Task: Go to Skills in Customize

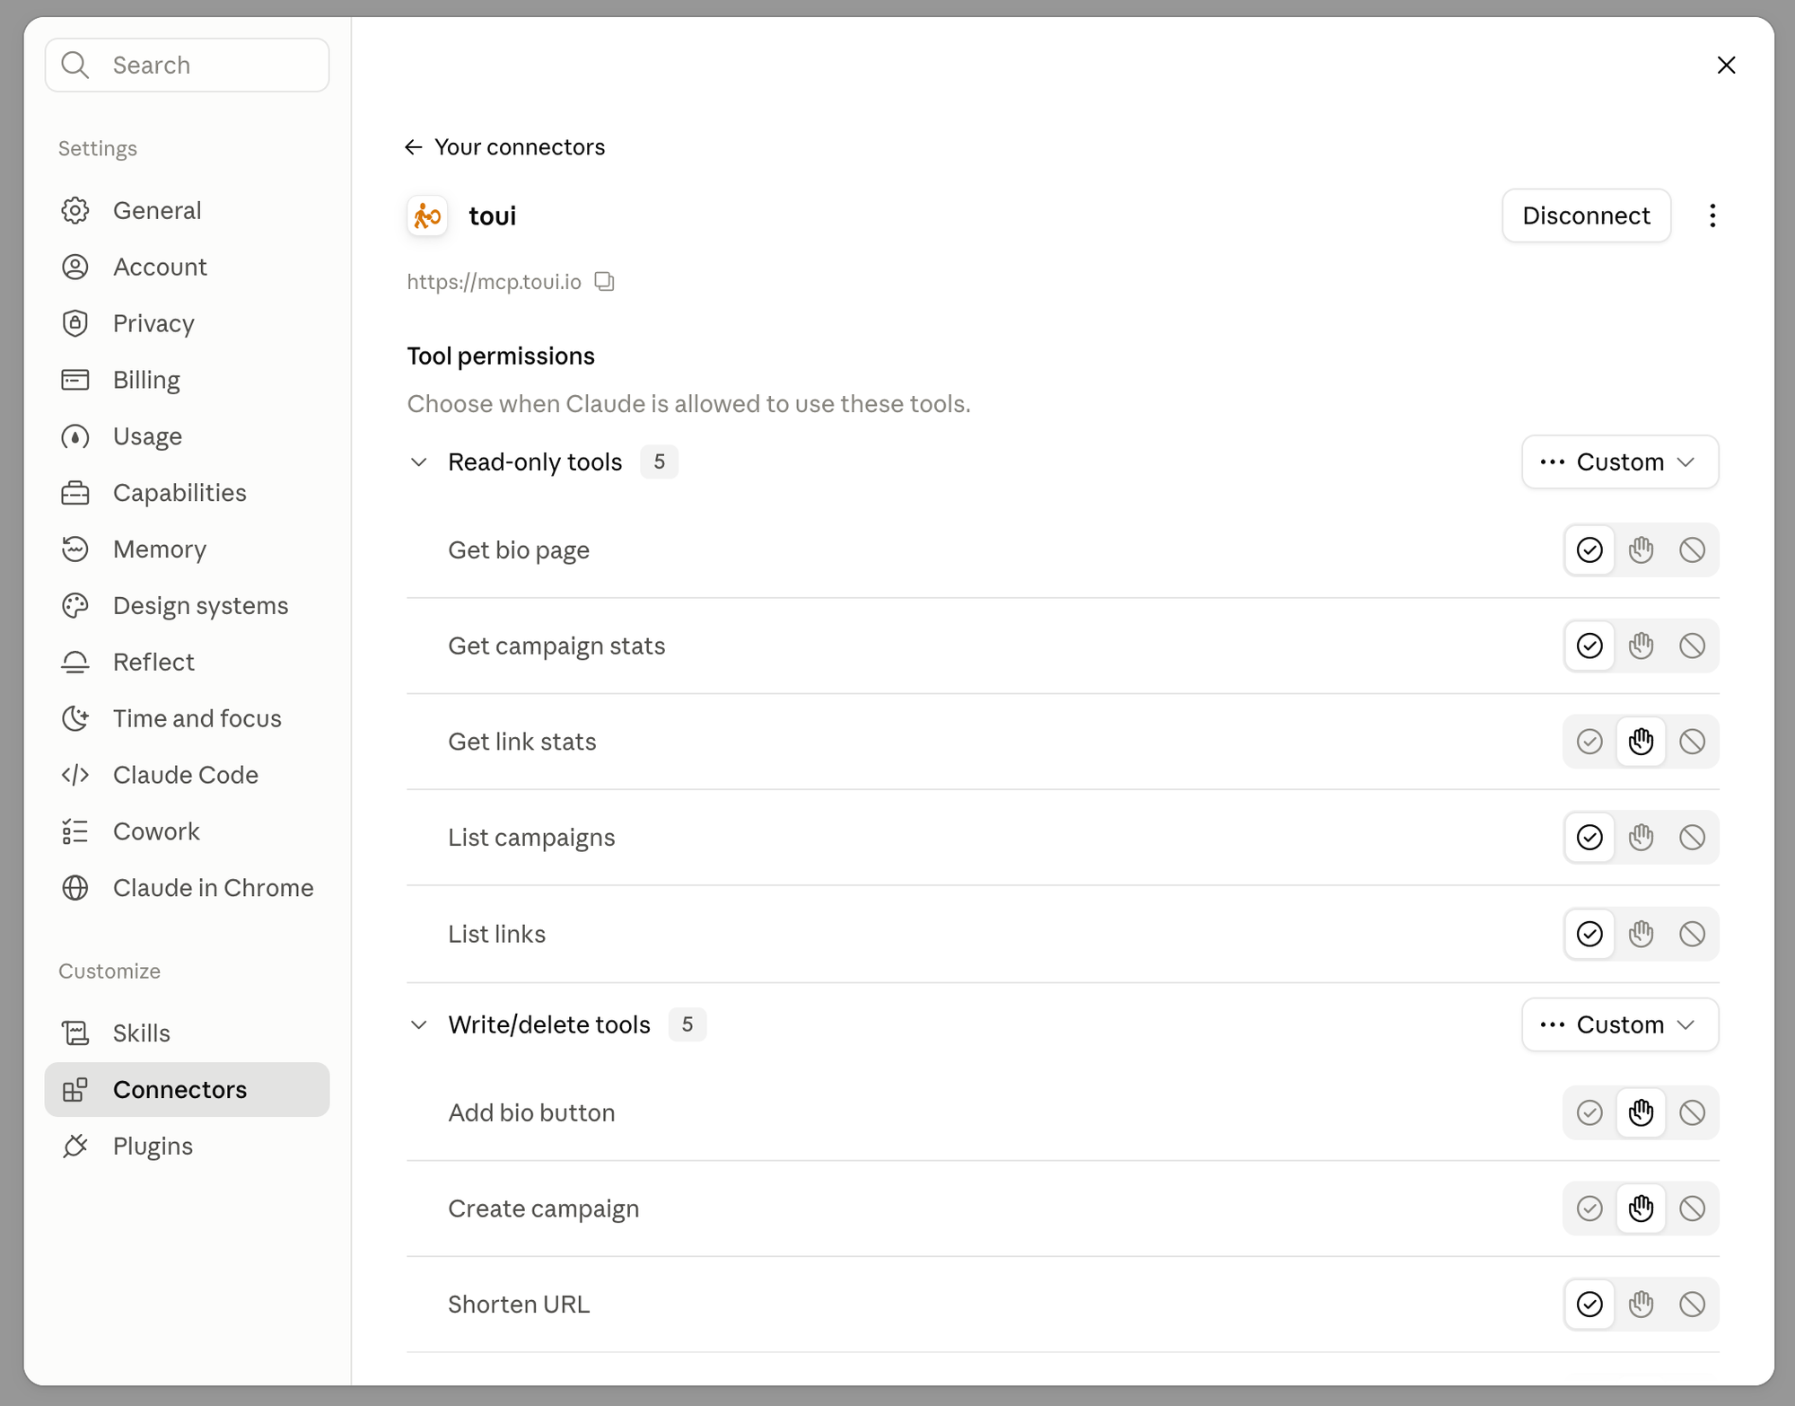Action: (x=187, y=1033)
